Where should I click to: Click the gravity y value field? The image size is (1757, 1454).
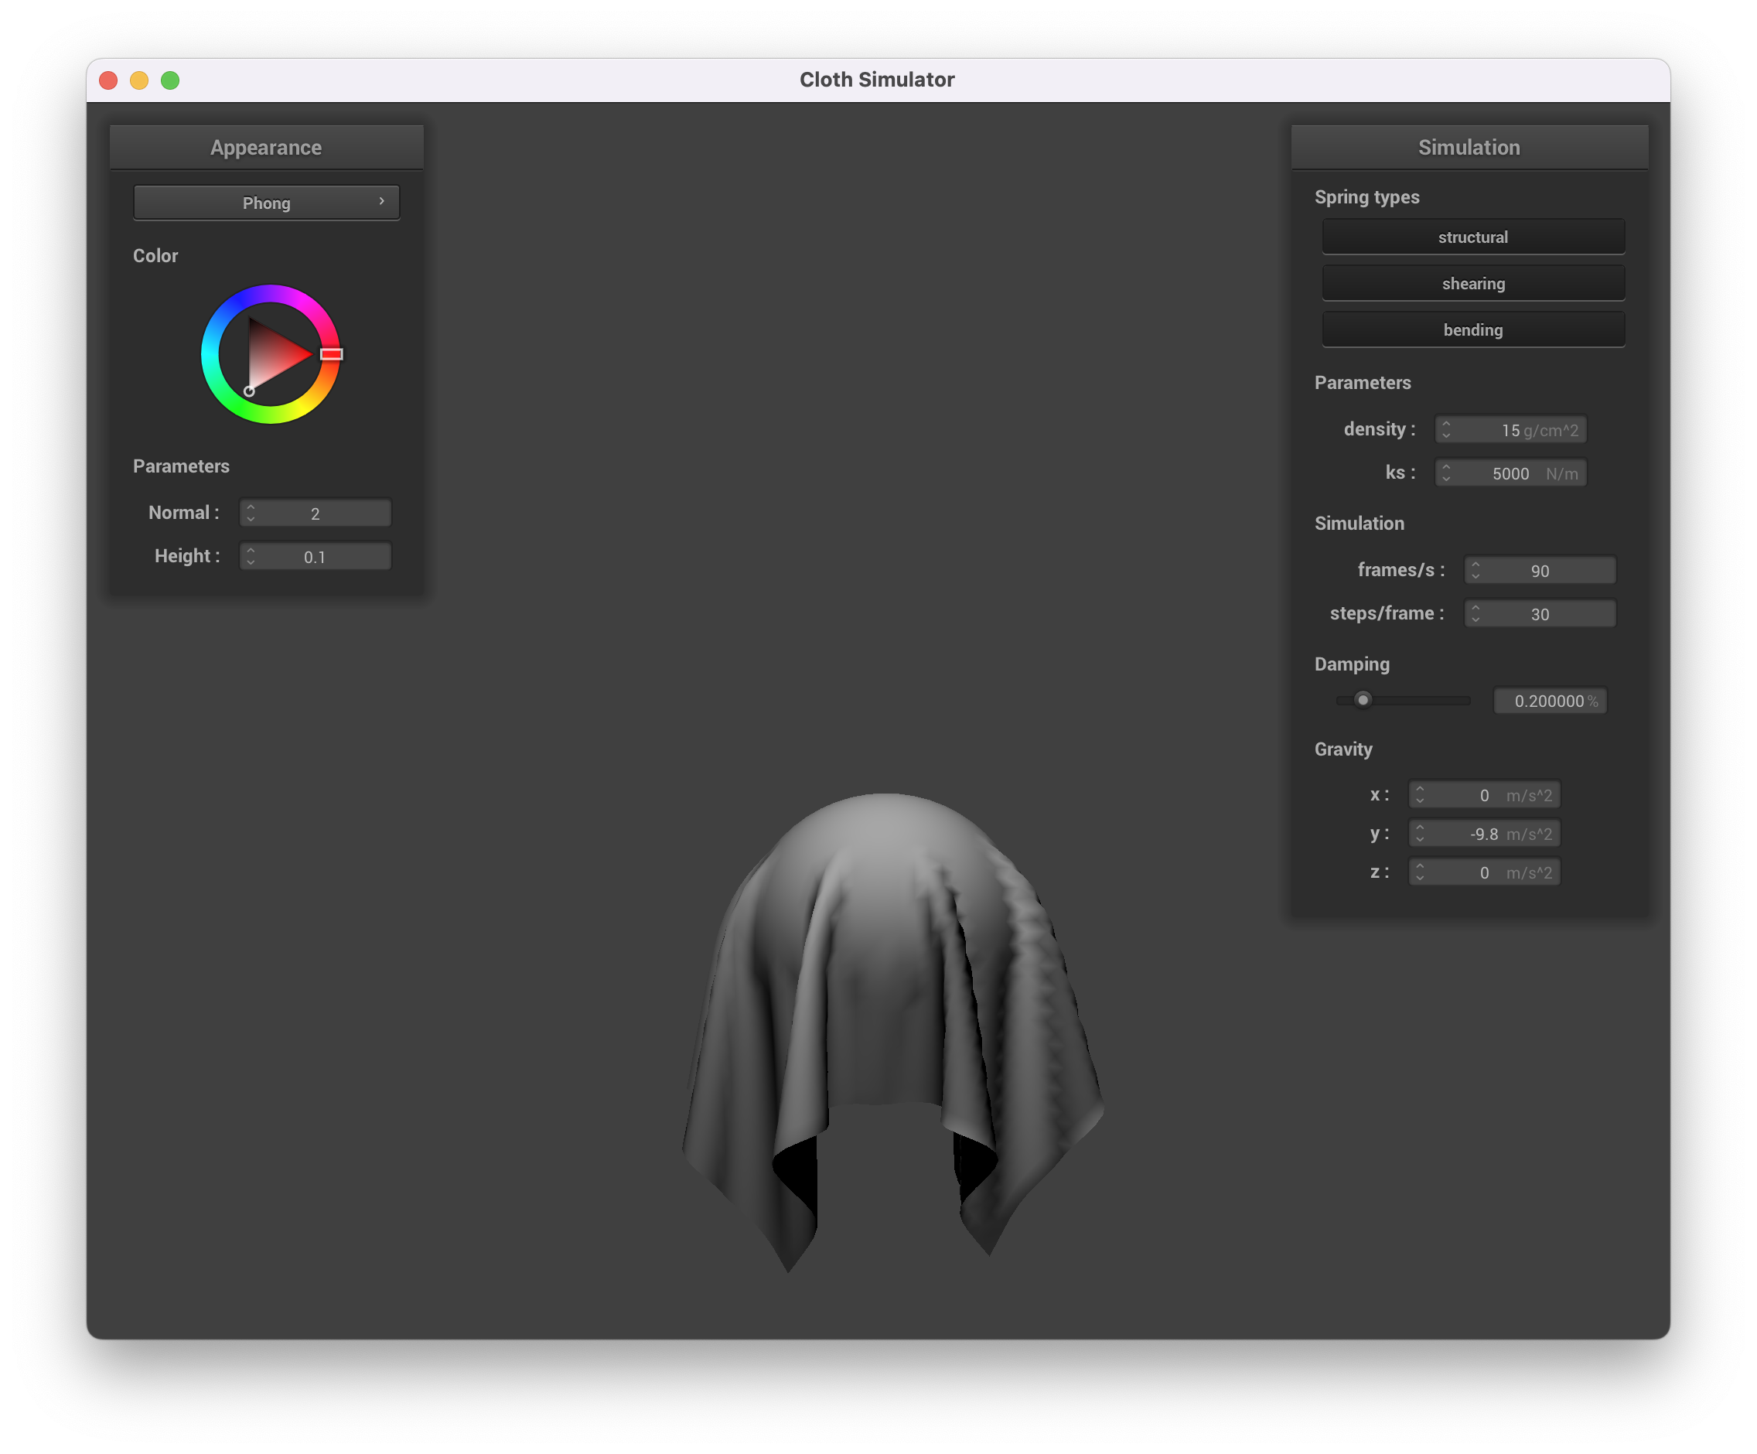tap(1484, 833)
